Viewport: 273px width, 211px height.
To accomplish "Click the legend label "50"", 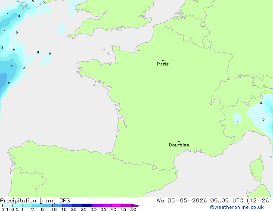I will tap(133, 209).
